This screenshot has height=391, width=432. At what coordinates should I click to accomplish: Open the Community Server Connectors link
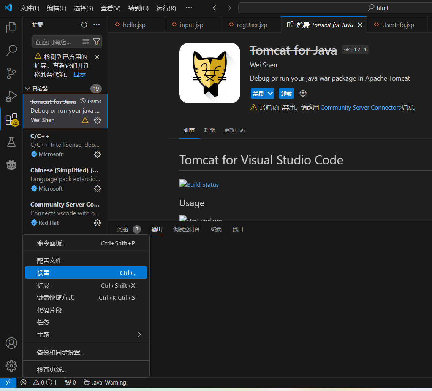tap(360, 108)
